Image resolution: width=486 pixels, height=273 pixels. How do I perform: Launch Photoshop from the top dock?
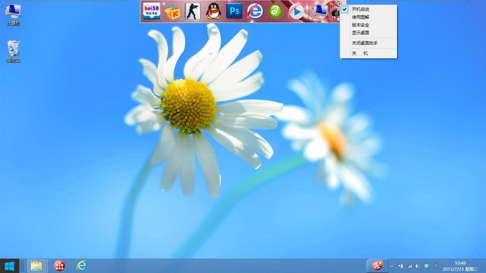234,11
